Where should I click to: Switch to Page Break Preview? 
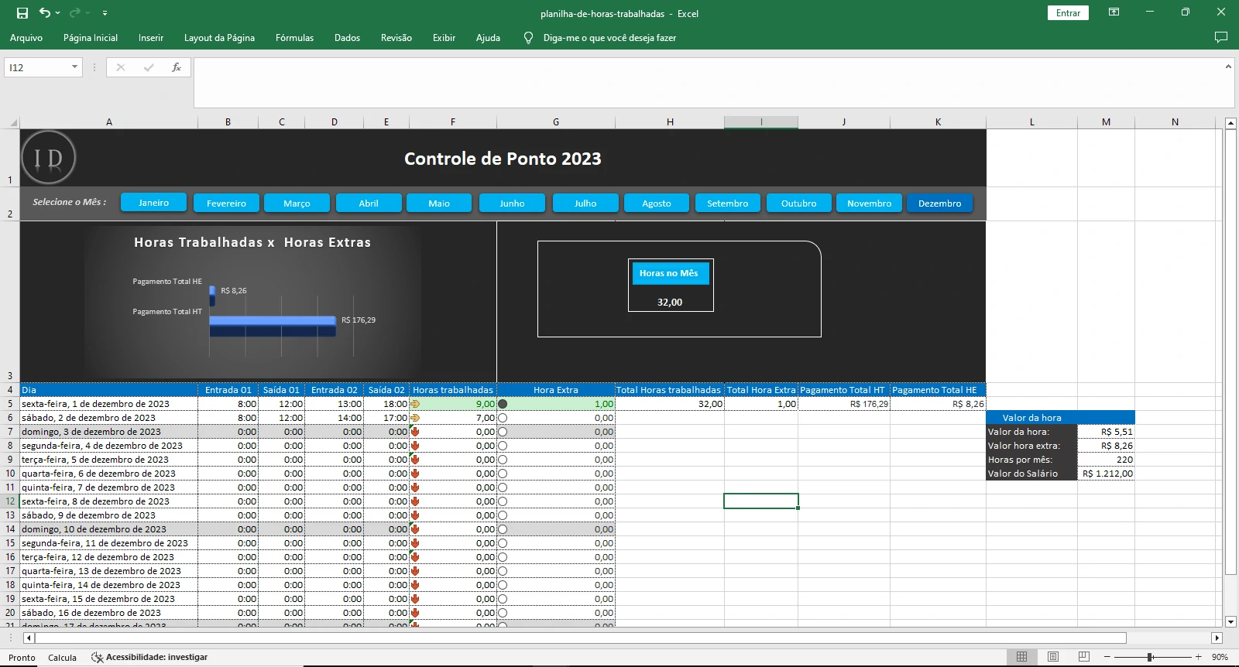coord(1084,657)
